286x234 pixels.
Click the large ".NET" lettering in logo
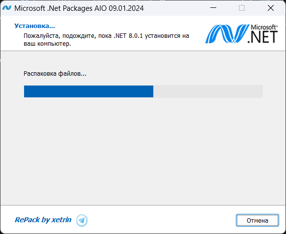[262, 37]
